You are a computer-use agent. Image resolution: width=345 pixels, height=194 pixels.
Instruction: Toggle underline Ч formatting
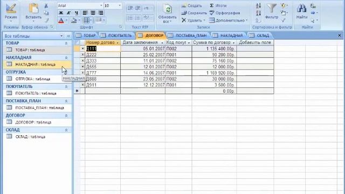click(x=77, y=13)
